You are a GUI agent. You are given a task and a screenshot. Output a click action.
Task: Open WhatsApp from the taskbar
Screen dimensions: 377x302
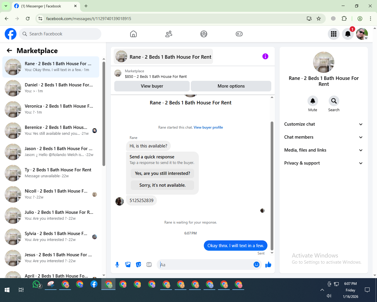coord(37,284)
